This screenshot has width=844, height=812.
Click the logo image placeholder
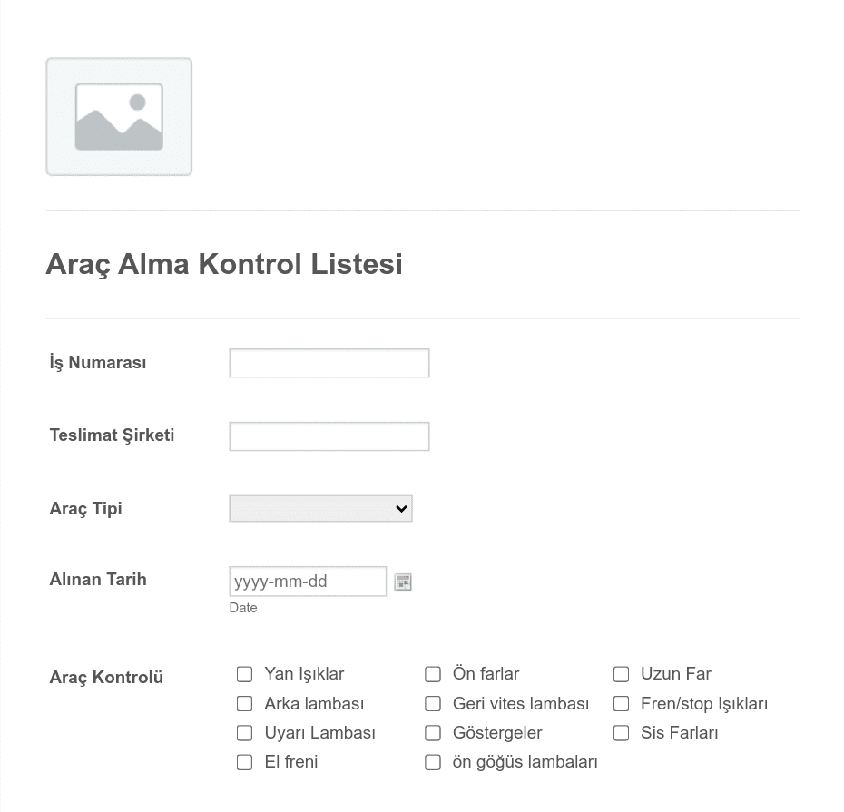[119, 117]
